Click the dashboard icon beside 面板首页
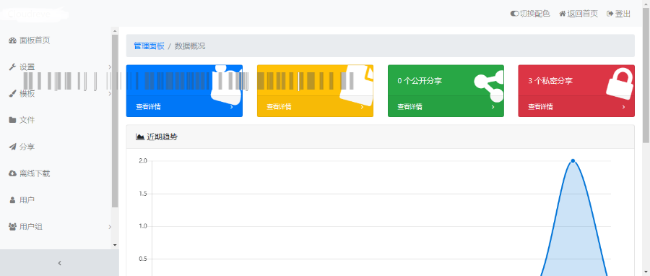 point(12,40)
